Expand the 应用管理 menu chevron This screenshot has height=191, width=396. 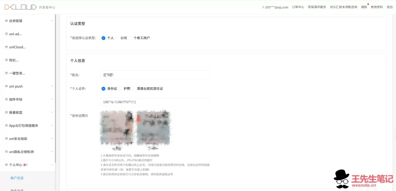click(52, 21)
